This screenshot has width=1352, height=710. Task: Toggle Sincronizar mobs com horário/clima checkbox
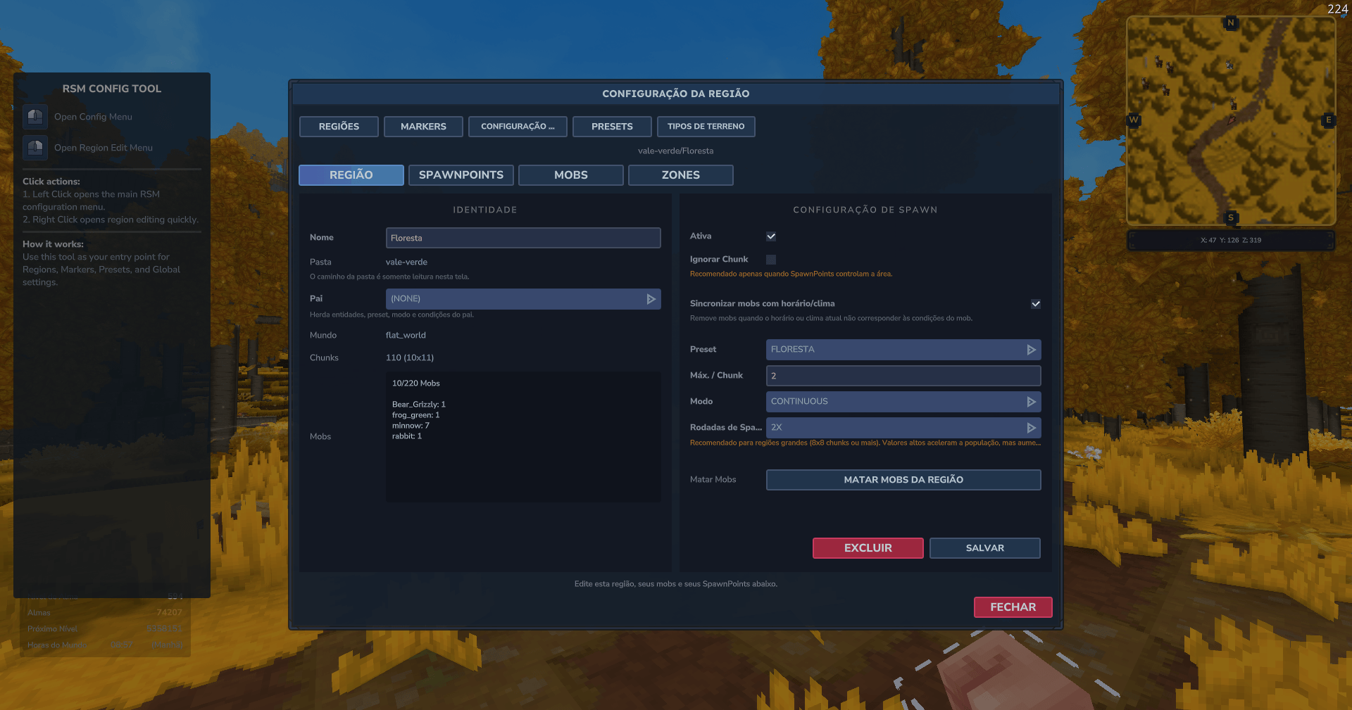(1036, 304)
